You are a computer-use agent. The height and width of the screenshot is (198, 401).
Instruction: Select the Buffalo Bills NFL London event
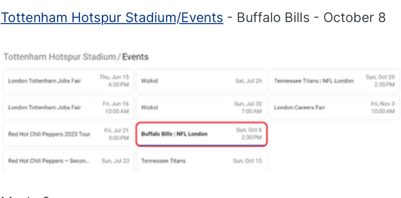202,134
